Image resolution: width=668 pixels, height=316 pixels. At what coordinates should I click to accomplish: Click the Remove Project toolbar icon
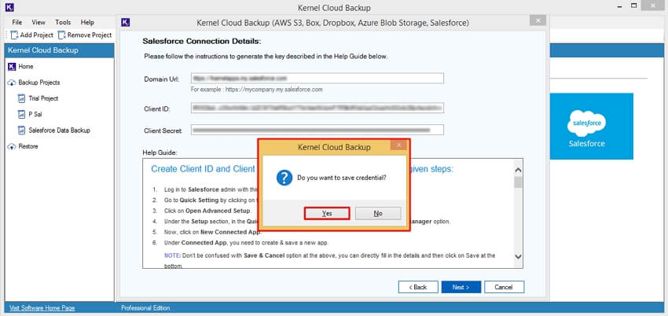(x=62, y=35)
